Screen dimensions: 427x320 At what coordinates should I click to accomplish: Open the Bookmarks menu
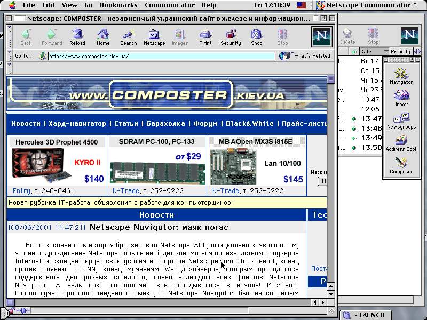(118, 5)
